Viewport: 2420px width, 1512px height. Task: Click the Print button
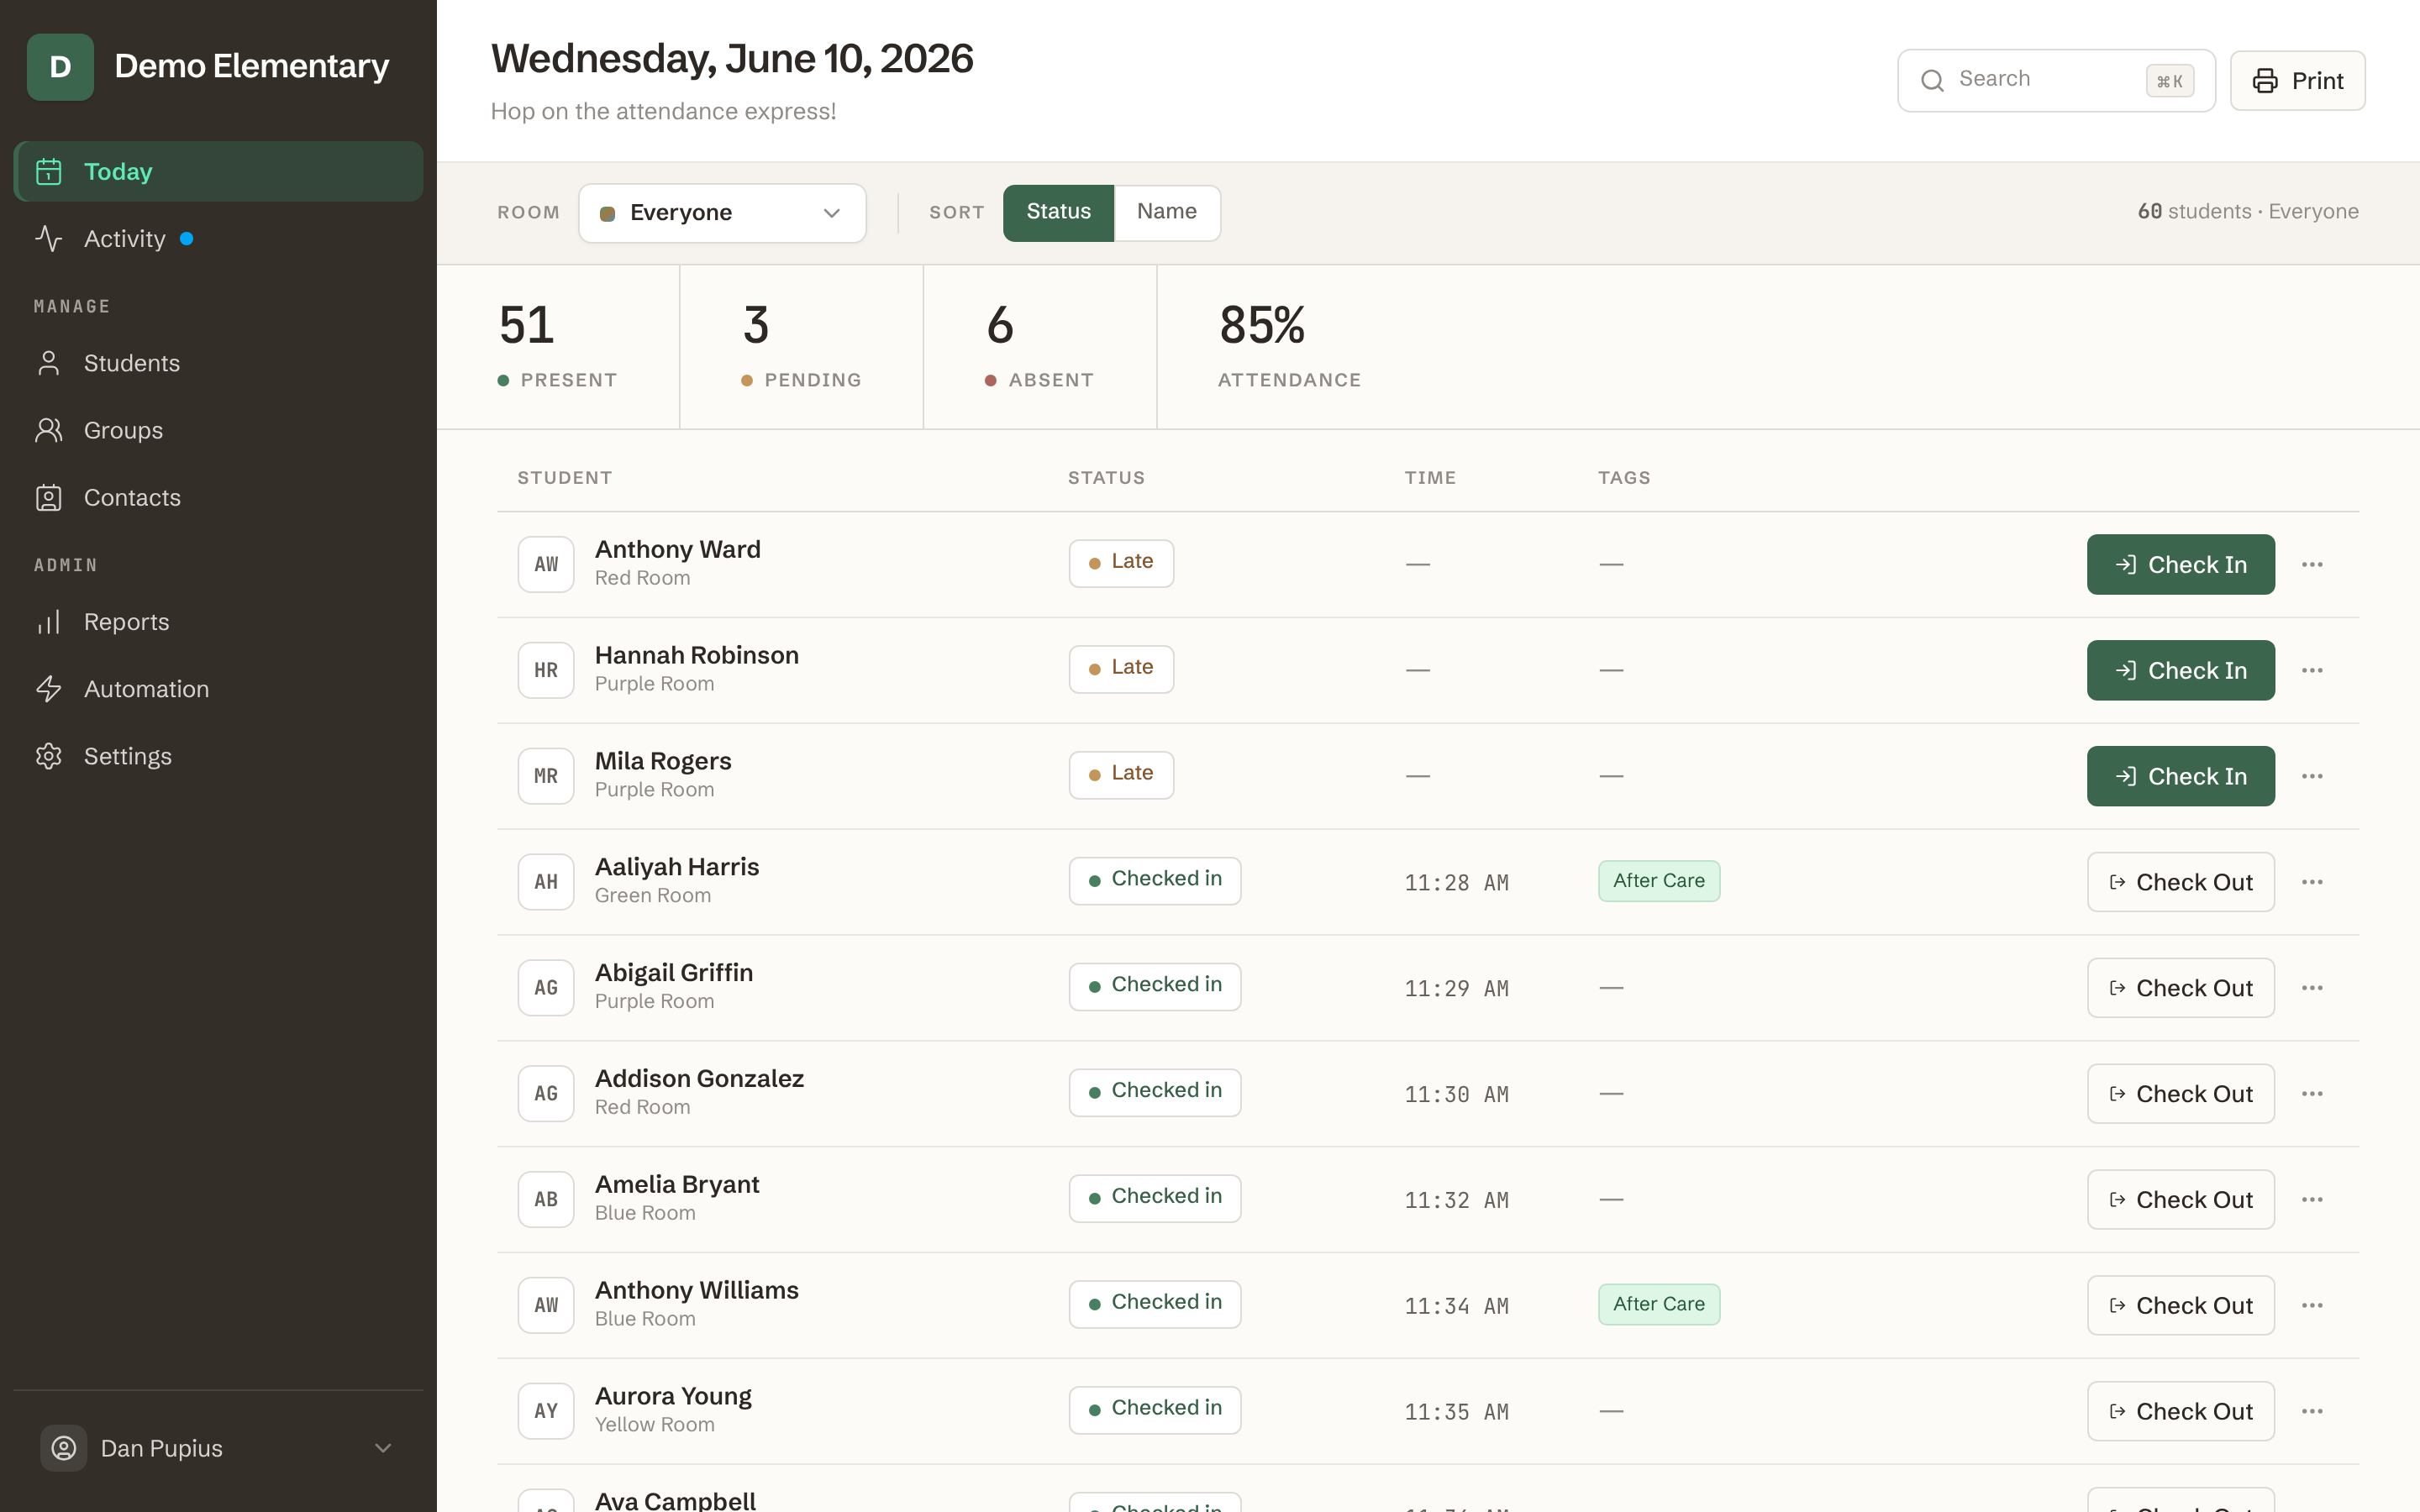[2297, 81]
